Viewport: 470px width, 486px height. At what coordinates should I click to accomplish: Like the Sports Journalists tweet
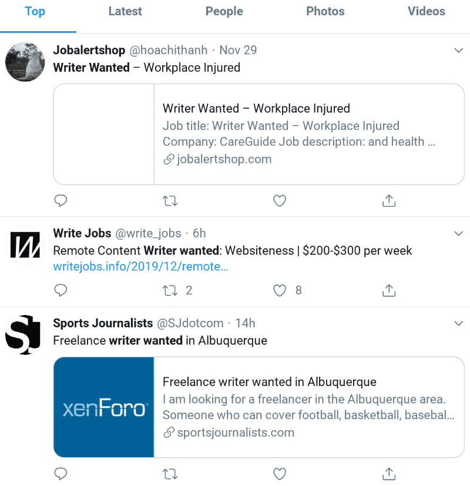click(279, 474)
